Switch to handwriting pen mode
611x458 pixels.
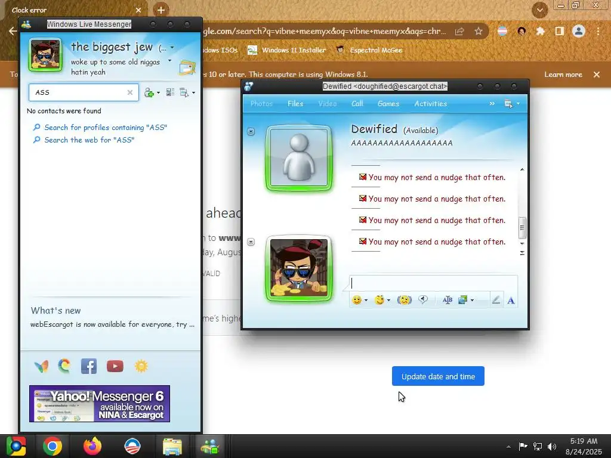[496, 300]
